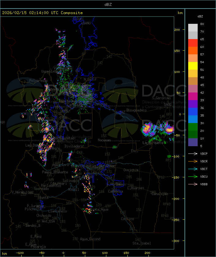
Task: Select the green 20-30 dBZ legend band
Action: coord(193,127)
